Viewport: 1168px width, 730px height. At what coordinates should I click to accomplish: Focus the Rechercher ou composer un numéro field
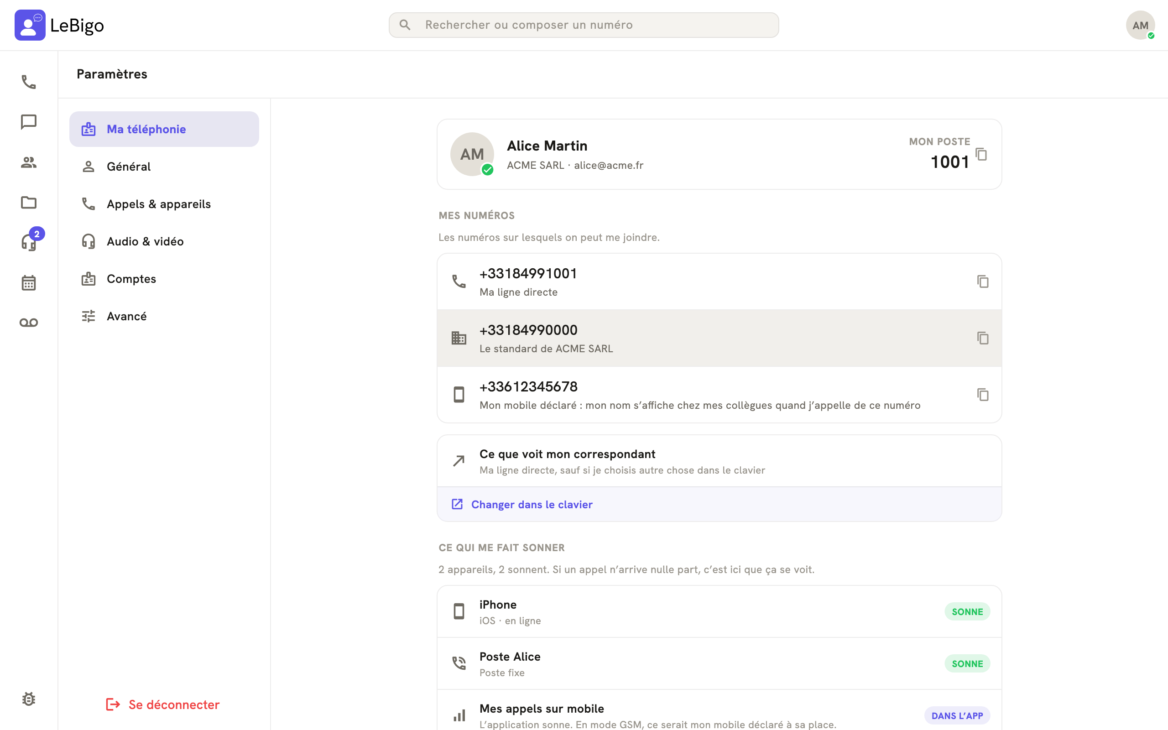tap(584, 25)
